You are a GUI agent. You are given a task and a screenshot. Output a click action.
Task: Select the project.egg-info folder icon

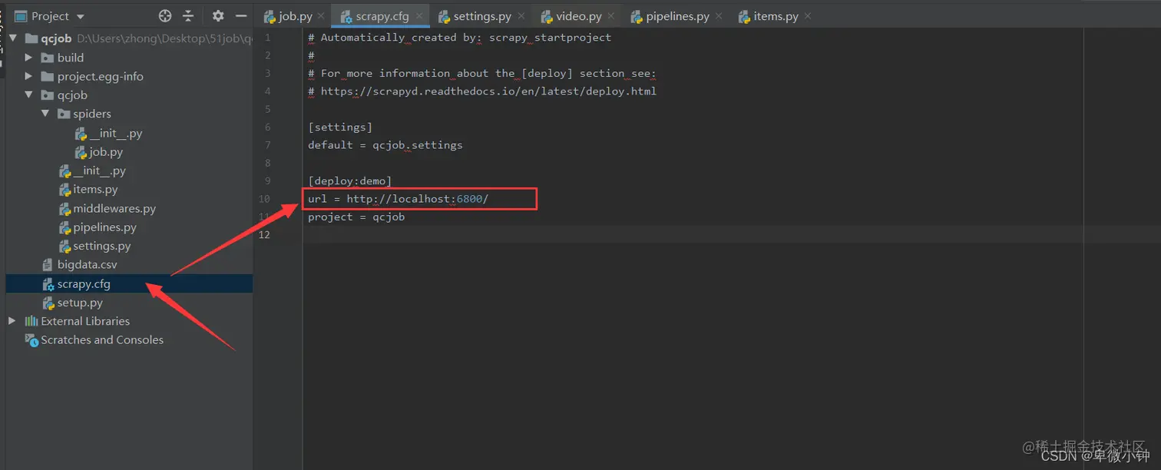[x=47, y=76]
